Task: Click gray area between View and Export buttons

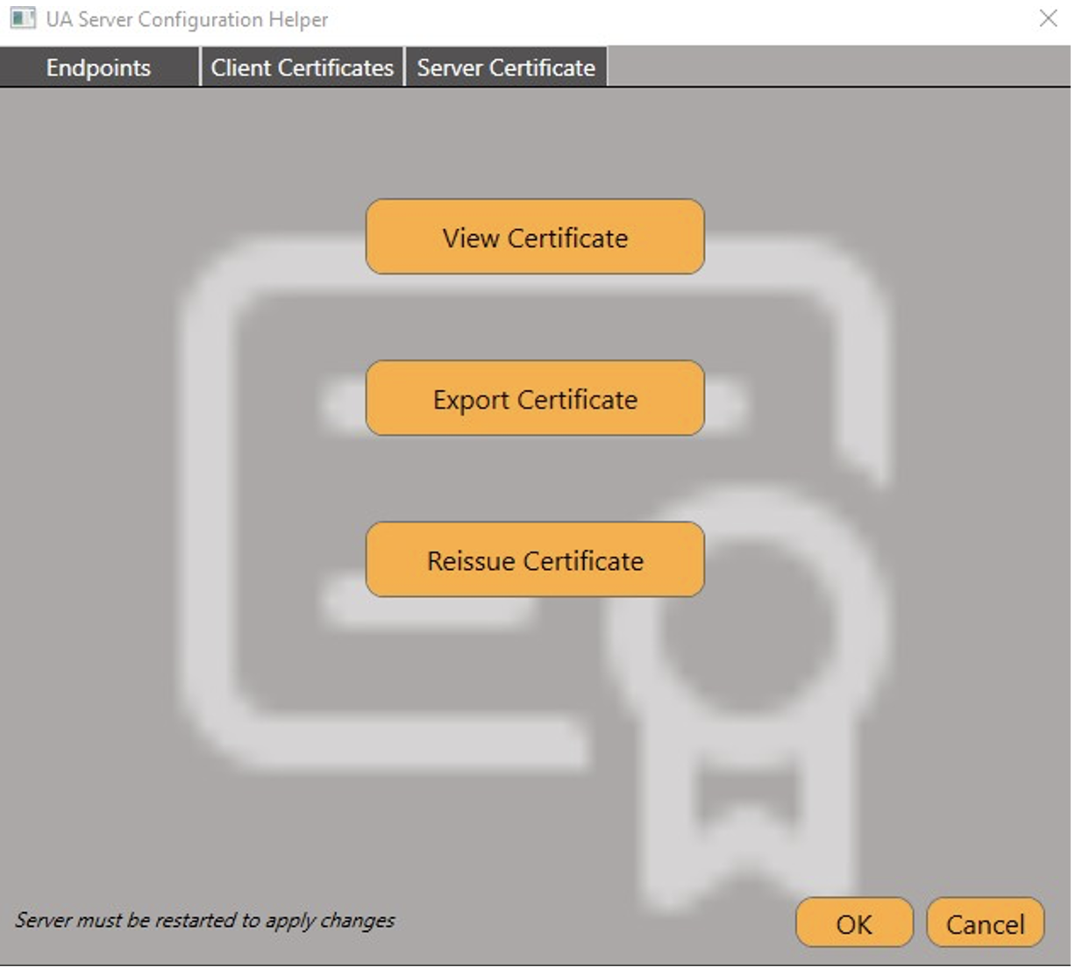Action: click(x=535, y=317)
